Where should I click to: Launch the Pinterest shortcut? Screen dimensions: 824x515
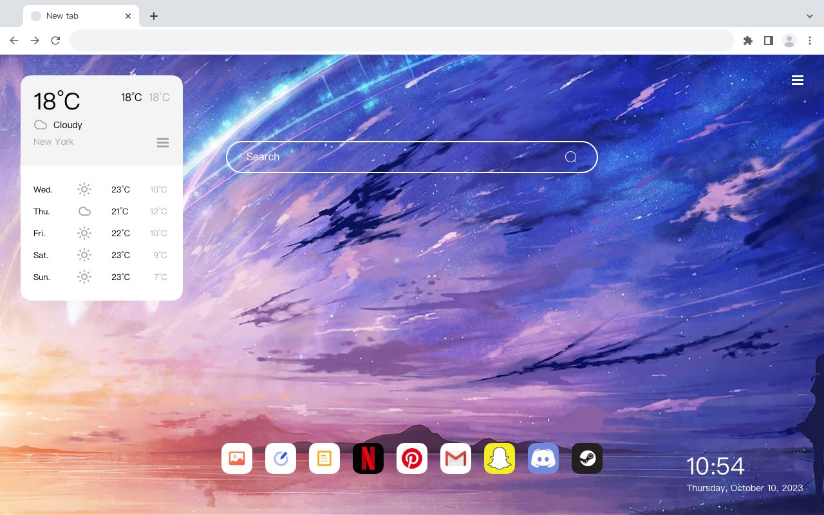(x=412, y=458)
